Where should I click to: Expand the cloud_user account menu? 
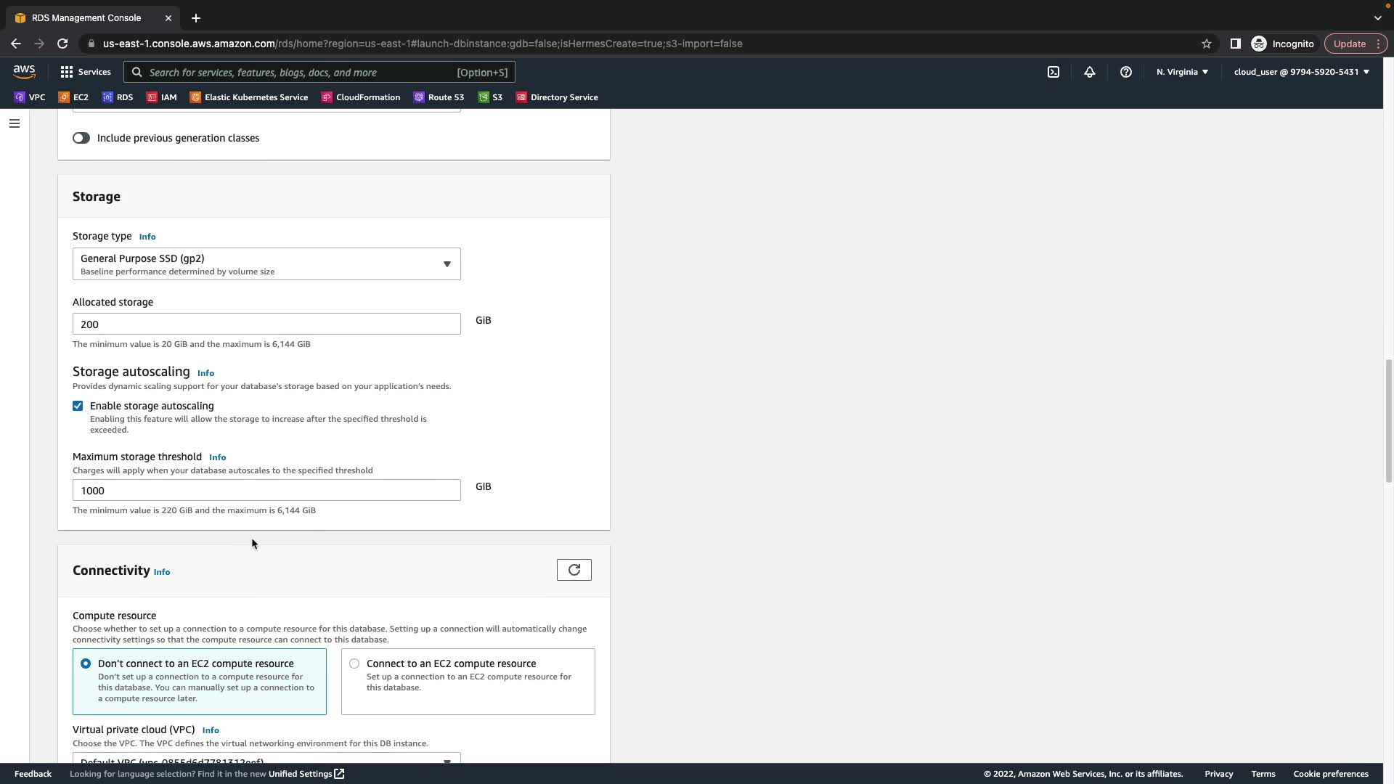click(1300, 72)
